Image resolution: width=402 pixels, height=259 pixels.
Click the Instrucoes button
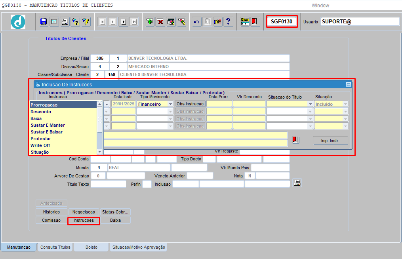[84, 220]
